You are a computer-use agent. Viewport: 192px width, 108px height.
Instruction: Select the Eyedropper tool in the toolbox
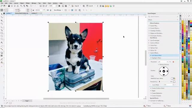coord(1,59)
